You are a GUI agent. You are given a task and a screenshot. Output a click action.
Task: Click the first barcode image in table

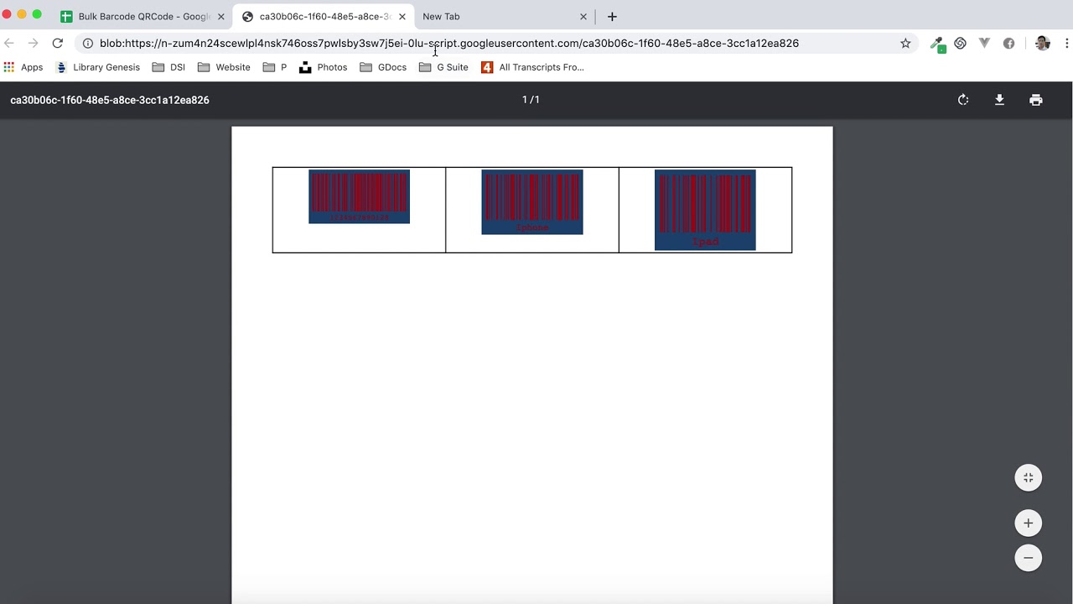tap(359, 197)
